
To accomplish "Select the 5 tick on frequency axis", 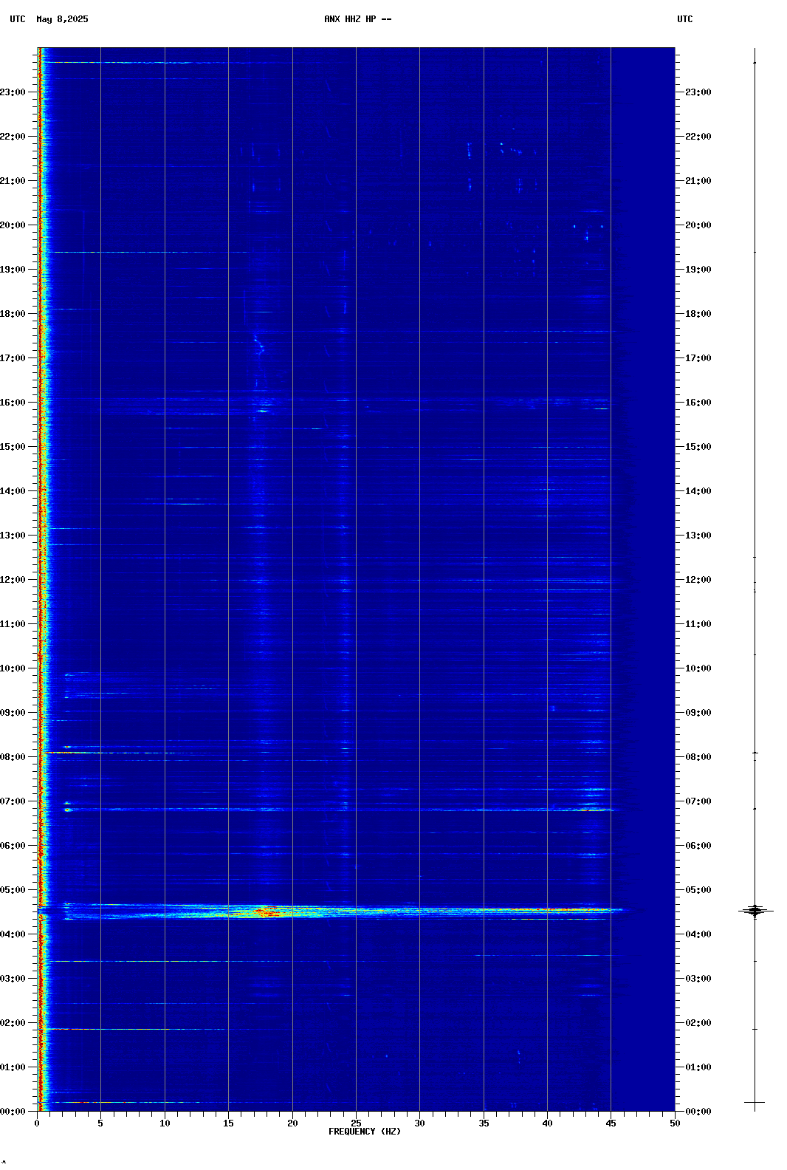I will tap(100, 1123).
